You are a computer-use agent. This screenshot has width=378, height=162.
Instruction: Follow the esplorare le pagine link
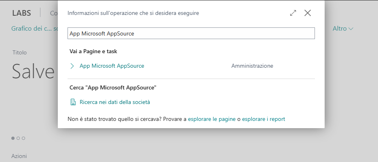[212, 119]
